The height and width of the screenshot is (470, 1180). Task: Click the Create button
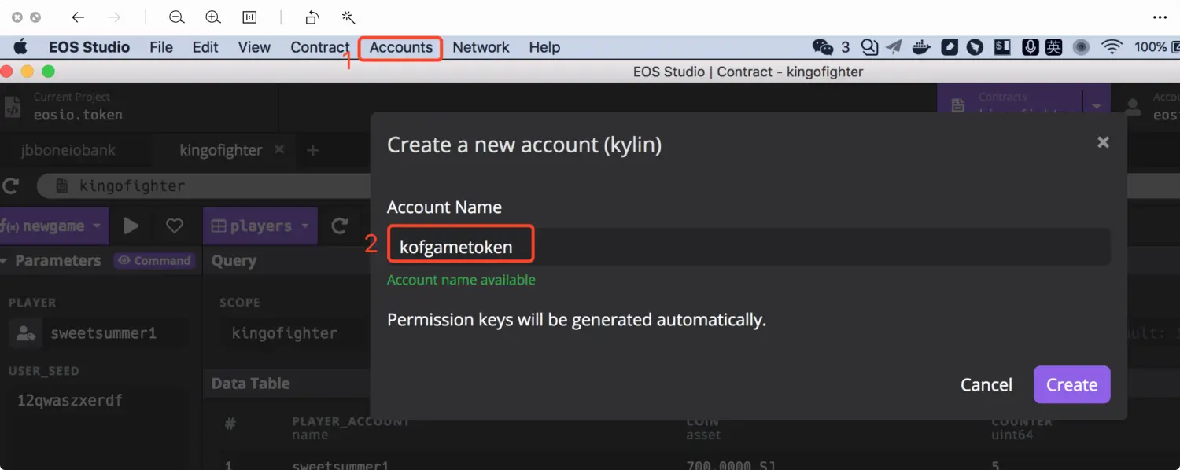pos(1071,384)
